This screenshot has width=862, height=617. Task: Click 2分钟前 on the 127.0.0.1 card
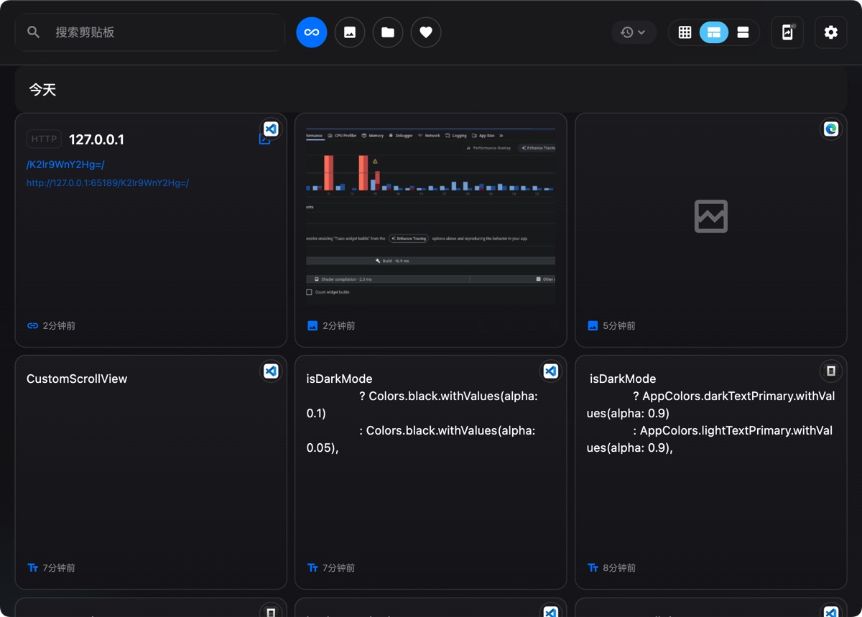pos(59,326)
